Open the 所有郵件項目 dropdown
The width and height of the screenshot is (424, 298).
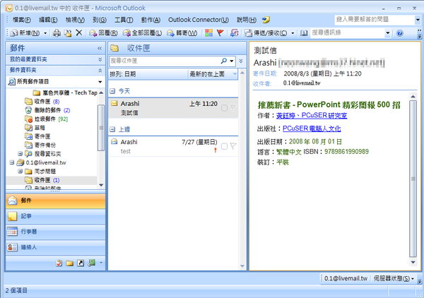pos(100,82)
